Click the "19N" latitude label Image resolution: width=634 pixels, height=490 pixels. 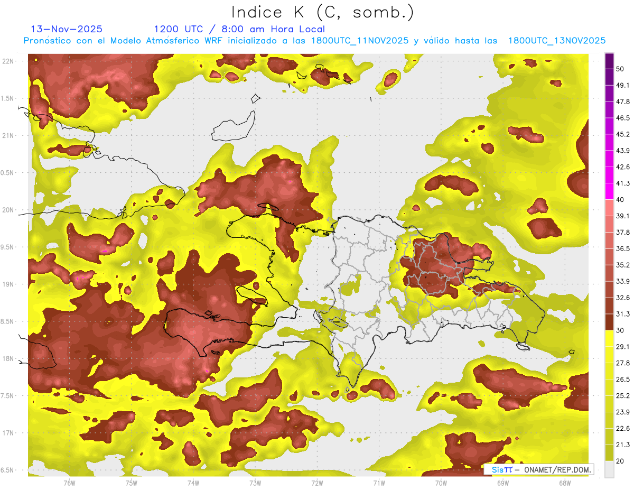[8, 284]
